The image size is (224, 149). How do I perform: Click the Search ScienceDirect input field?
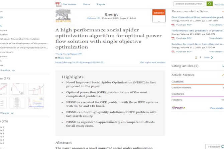pyautogui.click(x=189, y=4)
